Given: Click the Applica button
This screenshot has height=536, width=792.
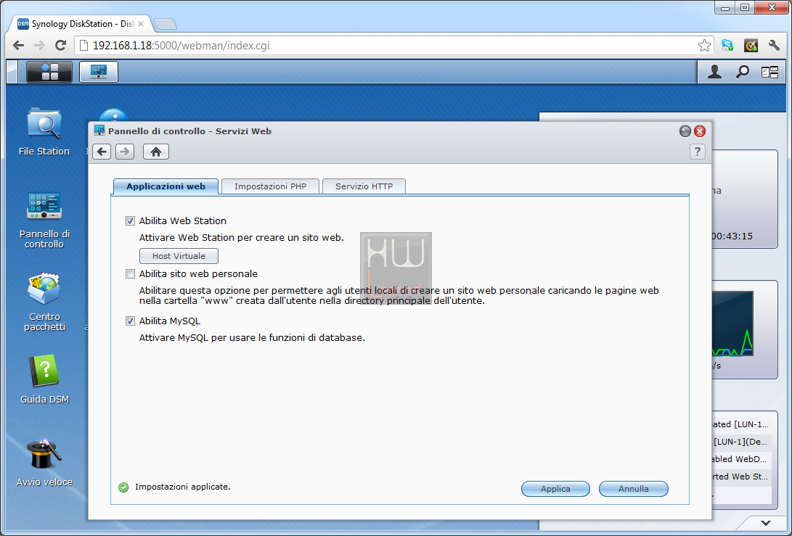Looking at the screenshot, I should pyautogui.click(x=555, y=489).
